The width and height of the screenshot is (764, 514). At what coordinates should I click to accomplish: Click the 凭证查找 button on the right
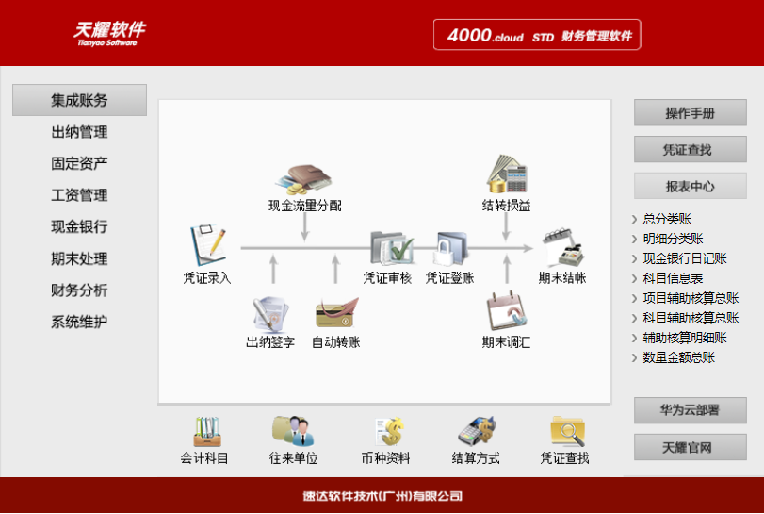tap(690, 149)
